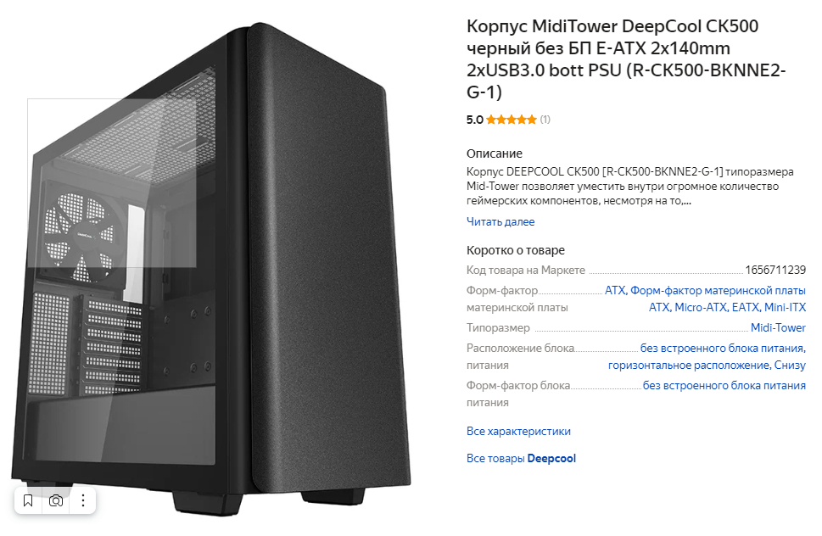Click горизонтальное расположение, Снизу link
Screen dimensions: 822x536
click(707, 366)
